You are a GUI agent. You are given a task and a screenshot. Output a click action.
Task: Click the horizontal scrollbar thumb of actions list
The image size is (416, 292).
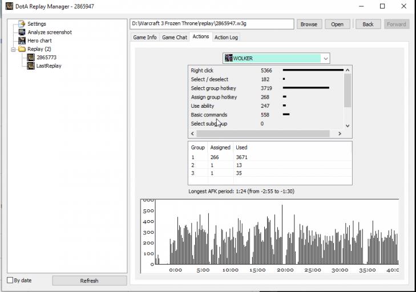[263, 133]
